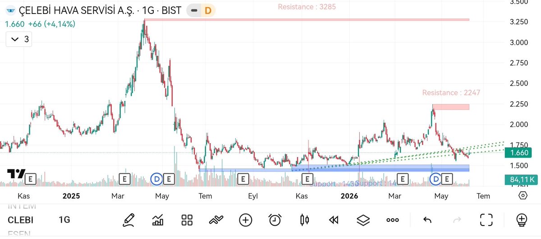This screenshot has width=541, height=239.
Task: Redo with the greyed forward arrow
Action: tap(457, 220)
